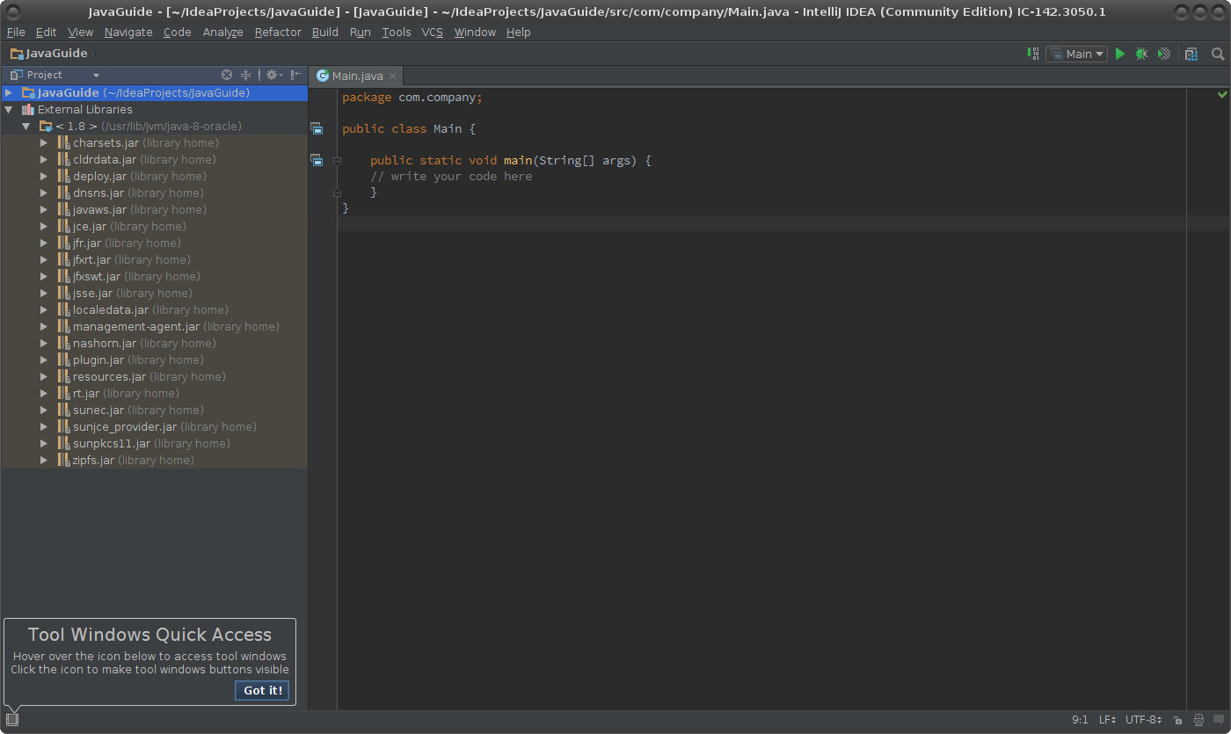The image size is (1231, 734).
Task: Select the Main.java editor tab
Action: pyautogui.click(x=356, y=76)
